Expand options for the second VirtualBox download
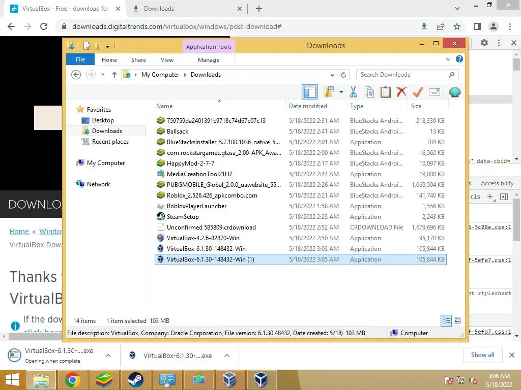 (x=227, y=355)
